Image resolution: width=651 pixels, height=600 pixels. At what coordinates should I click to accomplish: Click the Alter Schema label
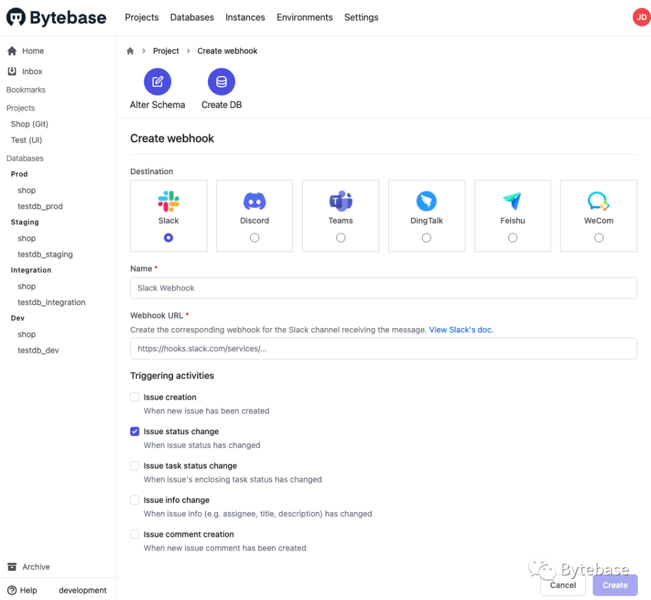(157, 105)
